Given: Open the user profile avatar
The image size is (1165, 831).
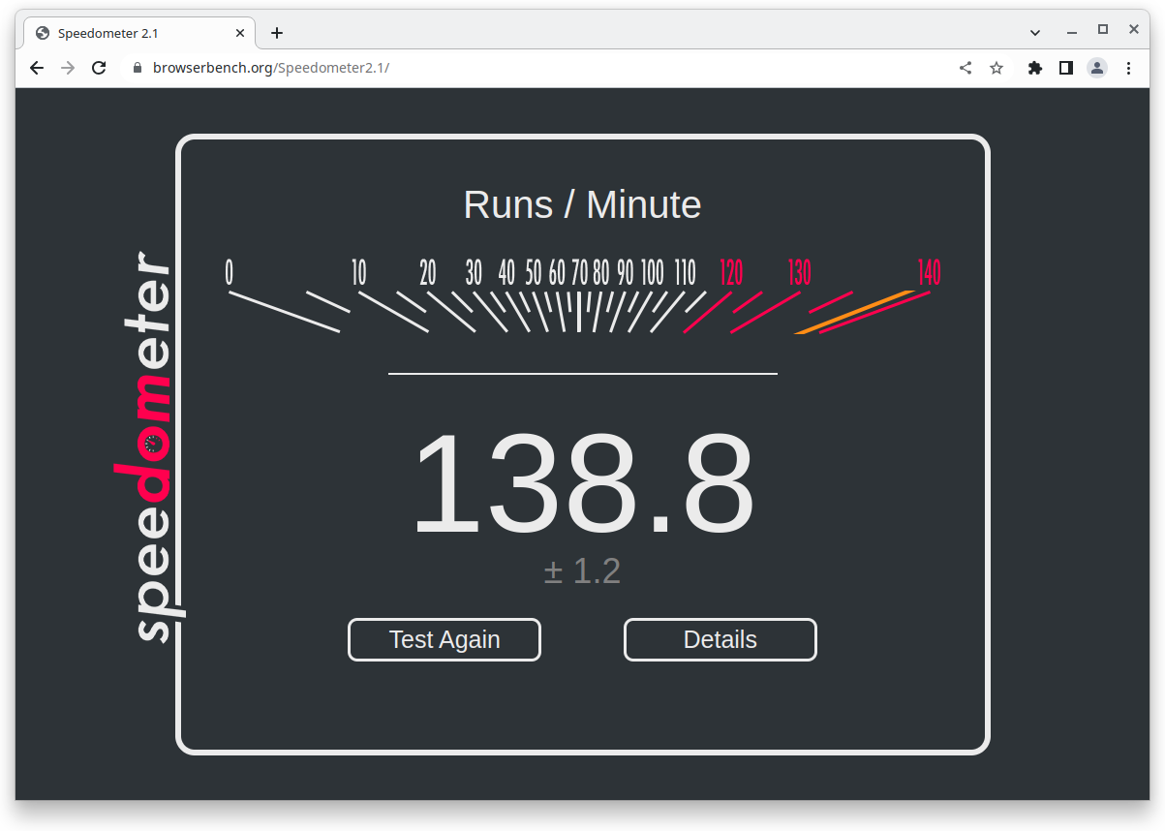Looking at the screenshot, I should click(x=1097, y=68).
